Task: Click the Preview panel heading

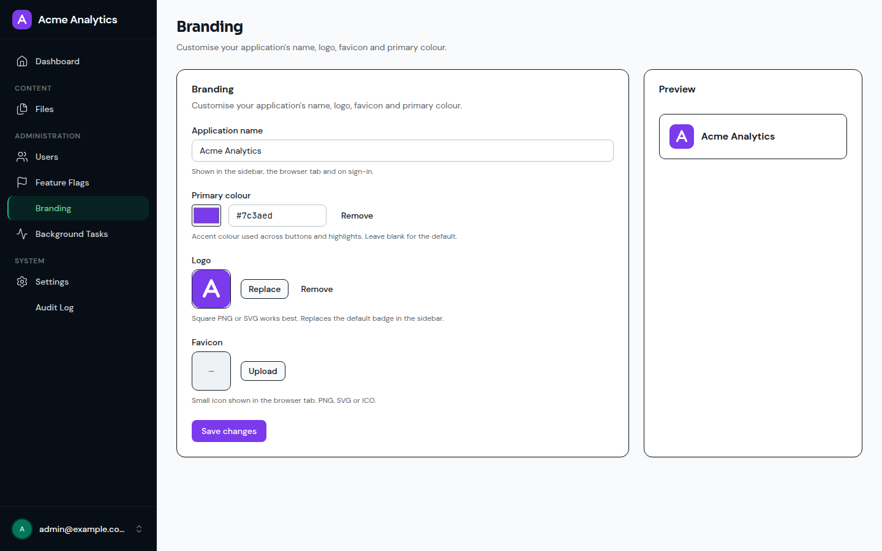Action: pyautogui.click(x=677, y=89)
